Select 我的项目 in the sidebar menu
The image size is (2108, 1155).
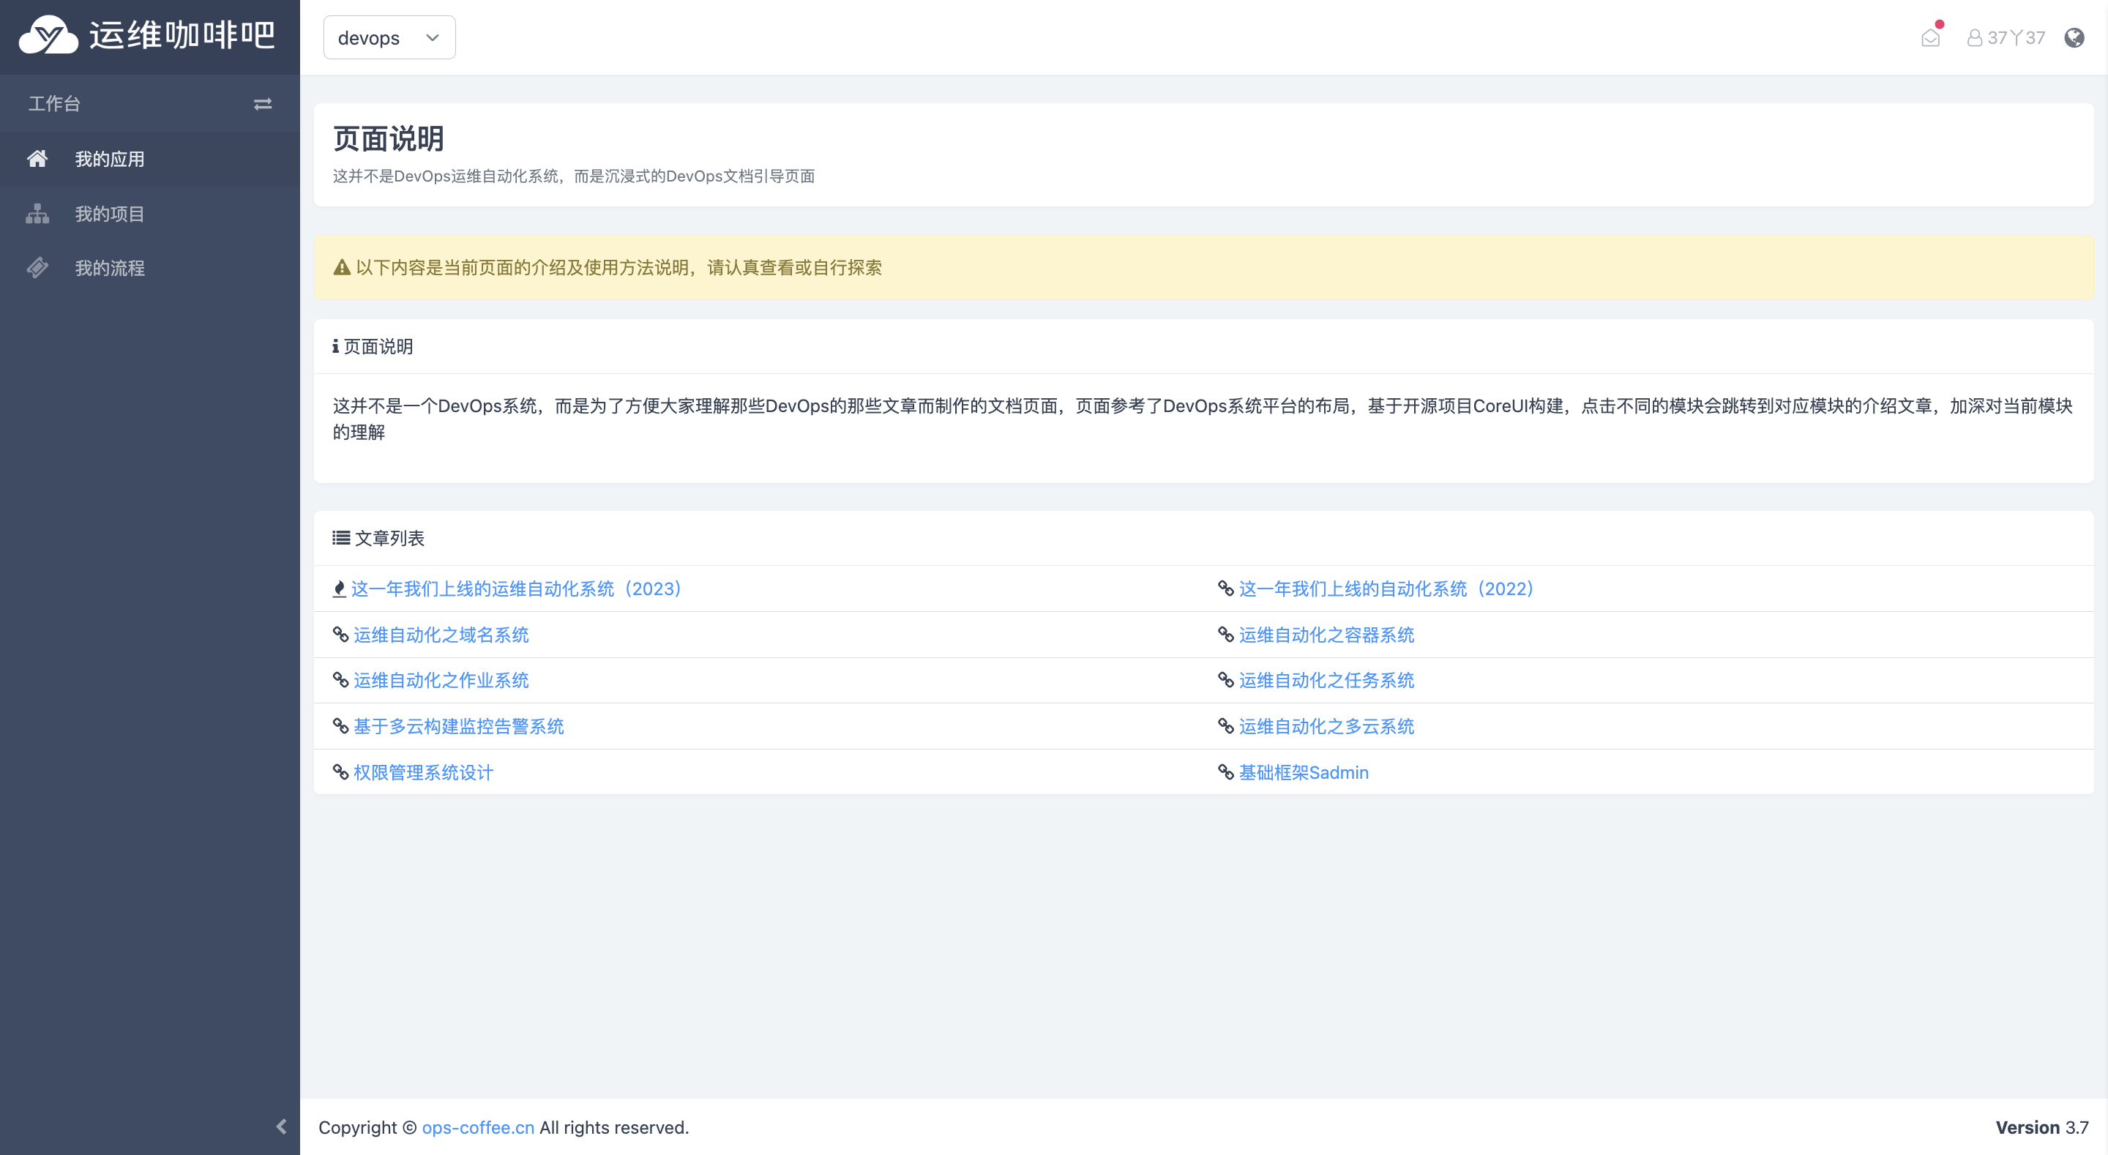[x=110, y=214]
